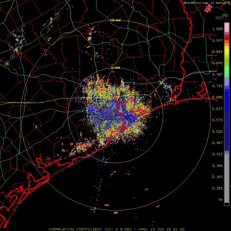Click the "50 NMI" range ring label

[115, 68]
